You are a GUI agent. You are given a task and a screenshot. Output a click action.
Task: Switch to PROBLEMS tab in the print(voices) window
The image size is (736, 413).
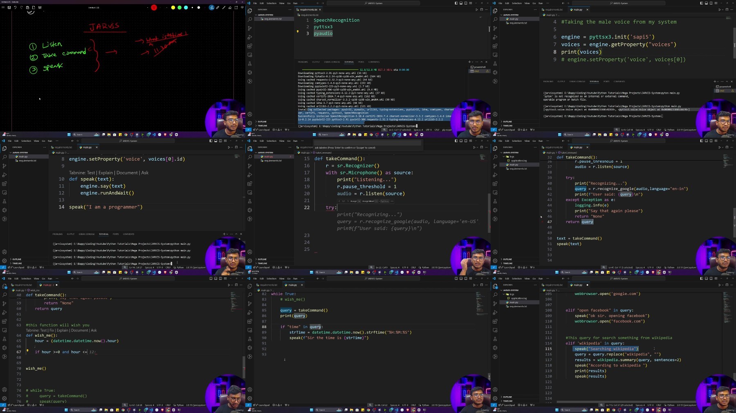tap(548, 81)
